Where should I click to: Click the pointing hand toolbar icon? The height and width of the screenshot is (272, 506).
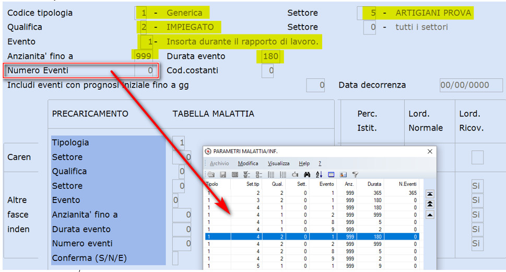(x=295, y=174)
